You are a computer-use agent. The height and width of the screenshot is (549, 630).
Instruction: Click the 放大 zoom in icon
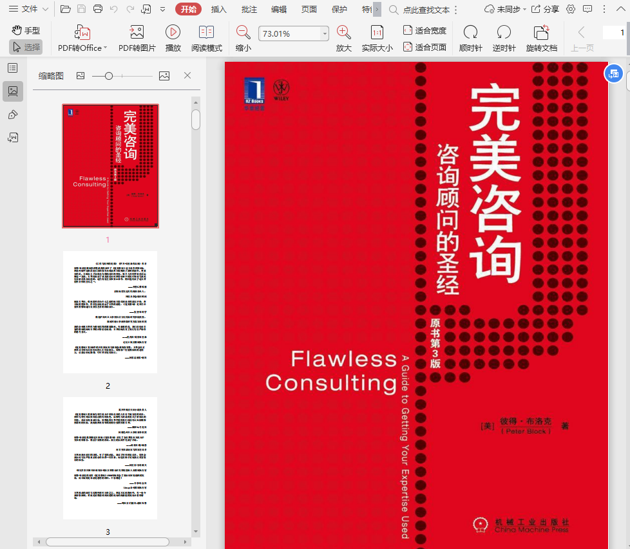click(x=343, y=39)
